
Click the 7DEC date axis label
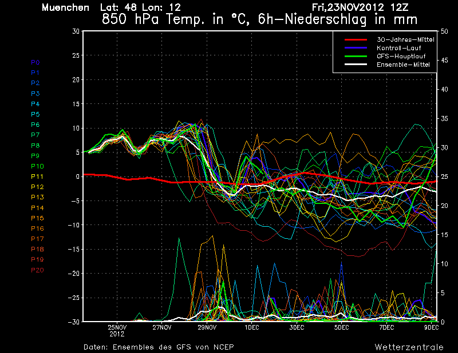[386, 327]
